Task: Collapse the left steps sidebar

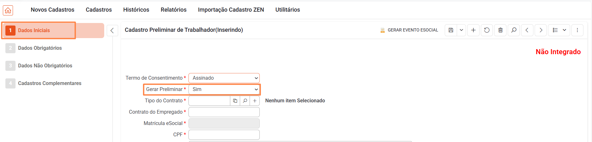Action: point(112,31)
